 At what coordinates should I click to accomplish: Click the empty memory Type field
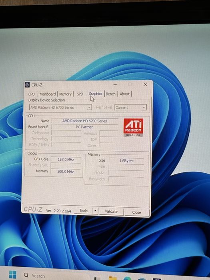[x=126, y=167]
